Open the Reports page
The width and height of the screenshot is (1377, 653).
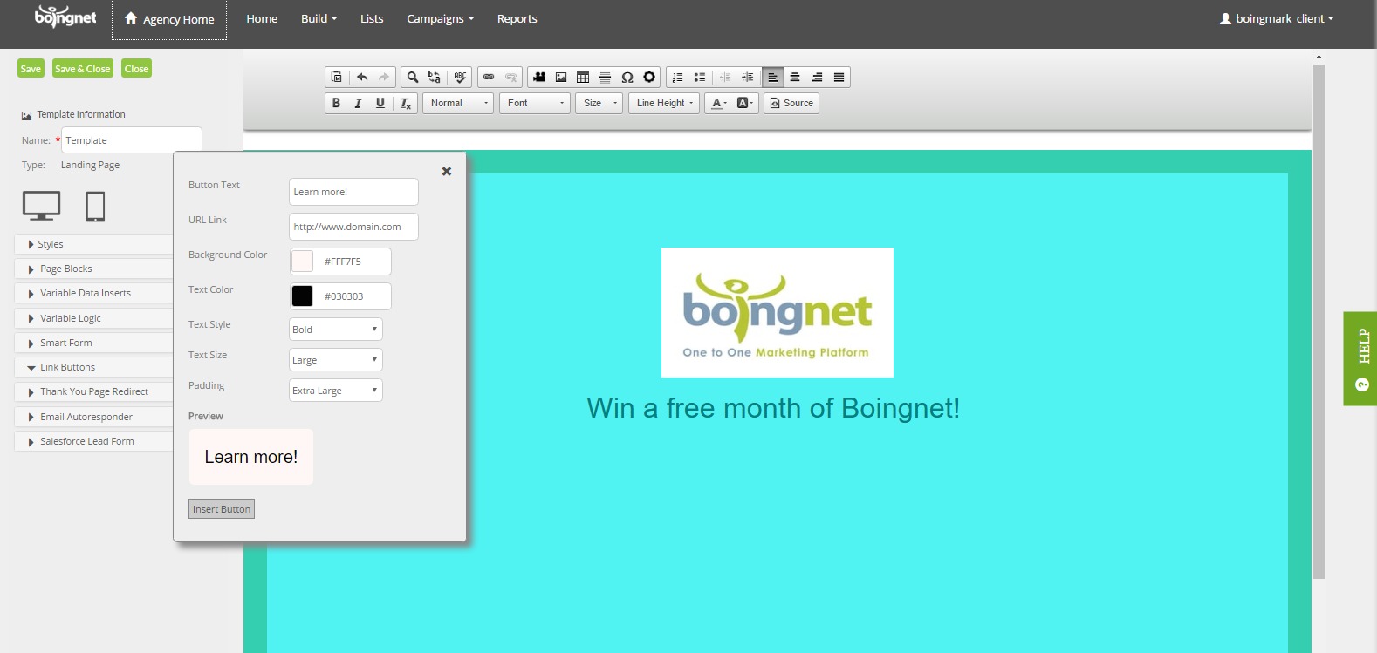tap(517, 18)
